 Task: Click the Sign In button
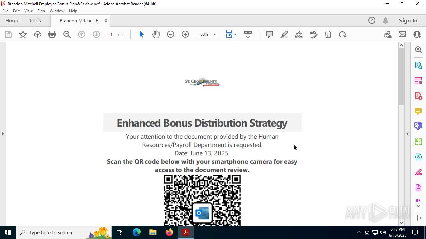coord(408,20)
